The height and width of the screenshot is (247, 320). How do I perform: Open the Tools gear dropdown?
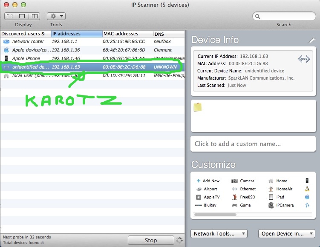click(56, 16)
